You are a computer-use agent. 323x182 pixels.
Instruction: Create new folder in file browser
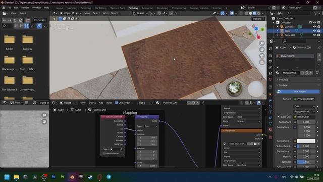(x=28, y=20)
